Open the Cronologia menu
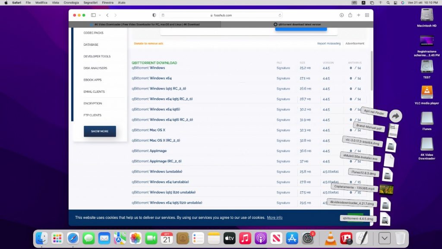The height and width of the screenshot is (249, 442). pos(71,3)
